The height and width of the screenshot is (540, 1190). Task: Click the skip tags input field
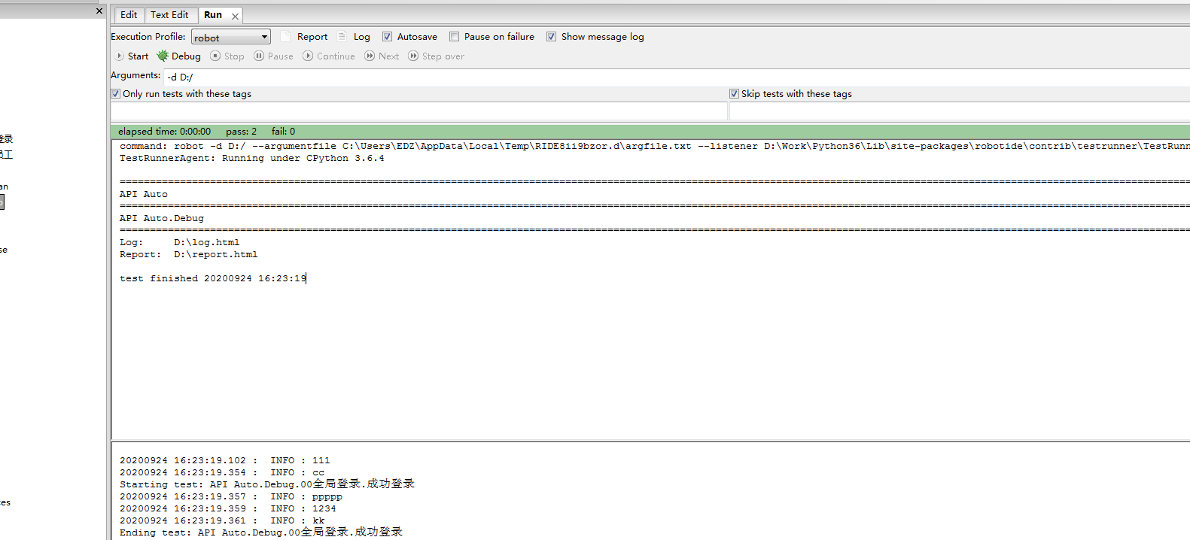(x=960, y=111)
